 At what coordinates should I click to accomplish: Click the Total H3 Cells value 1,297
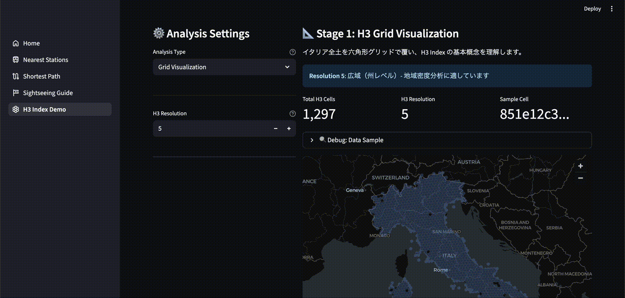coord(319,114)
